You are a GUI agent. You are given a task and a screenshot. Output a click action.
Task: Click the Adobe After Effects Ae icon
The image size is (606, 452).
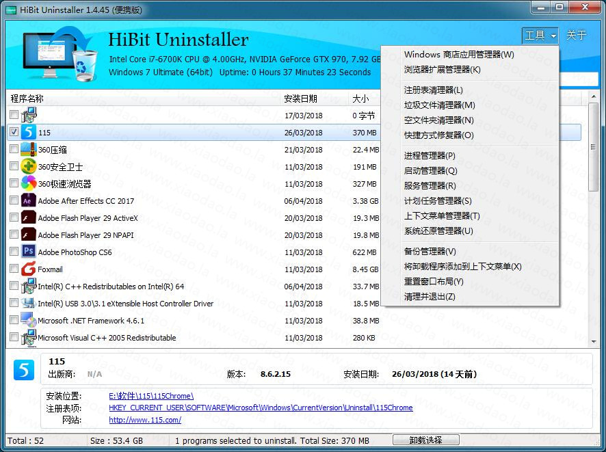click(29, 200)
